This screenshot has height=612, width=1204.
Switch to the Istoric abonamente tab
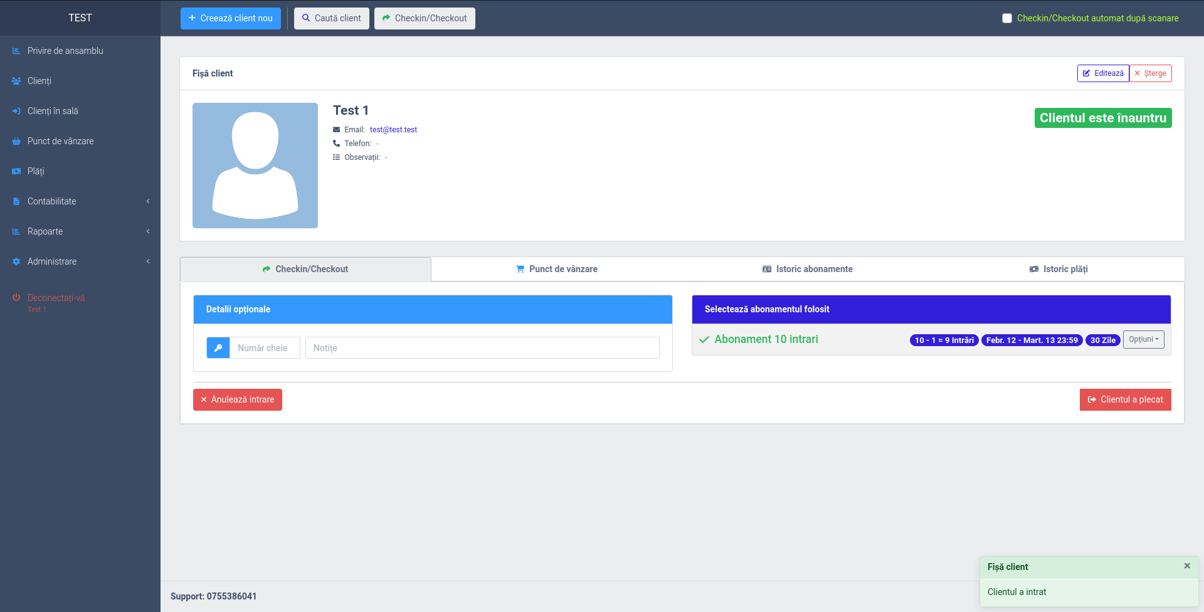click(808, 269)
